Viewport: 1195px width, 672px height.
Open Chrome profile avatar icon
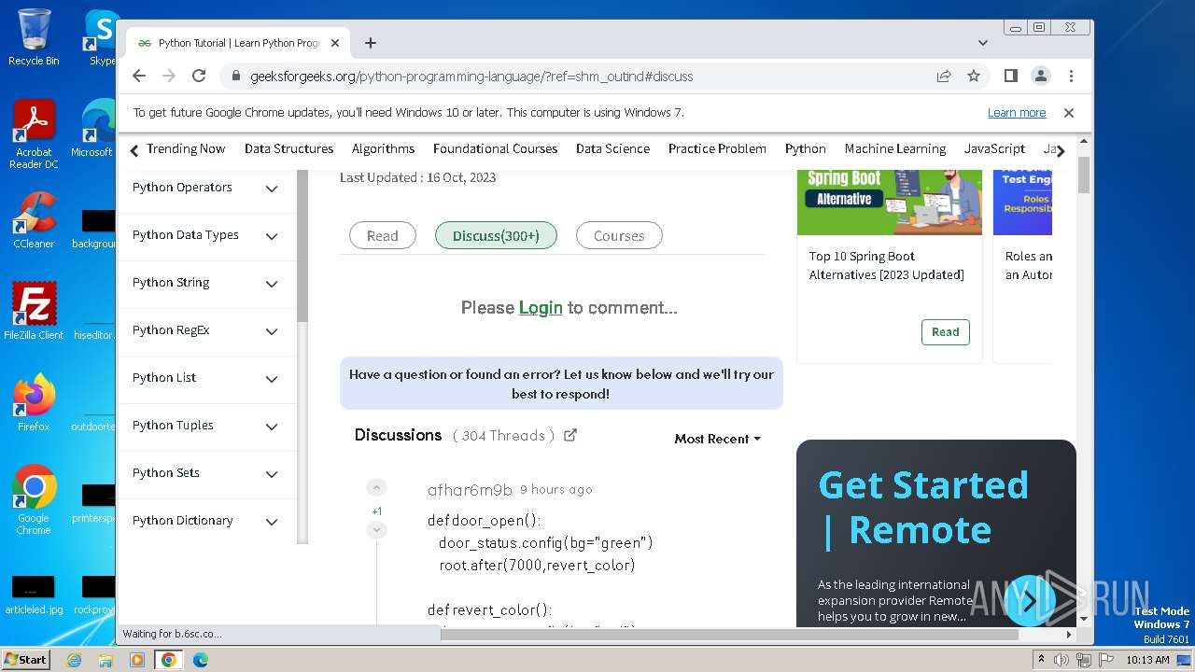(x=1040, y=76)
